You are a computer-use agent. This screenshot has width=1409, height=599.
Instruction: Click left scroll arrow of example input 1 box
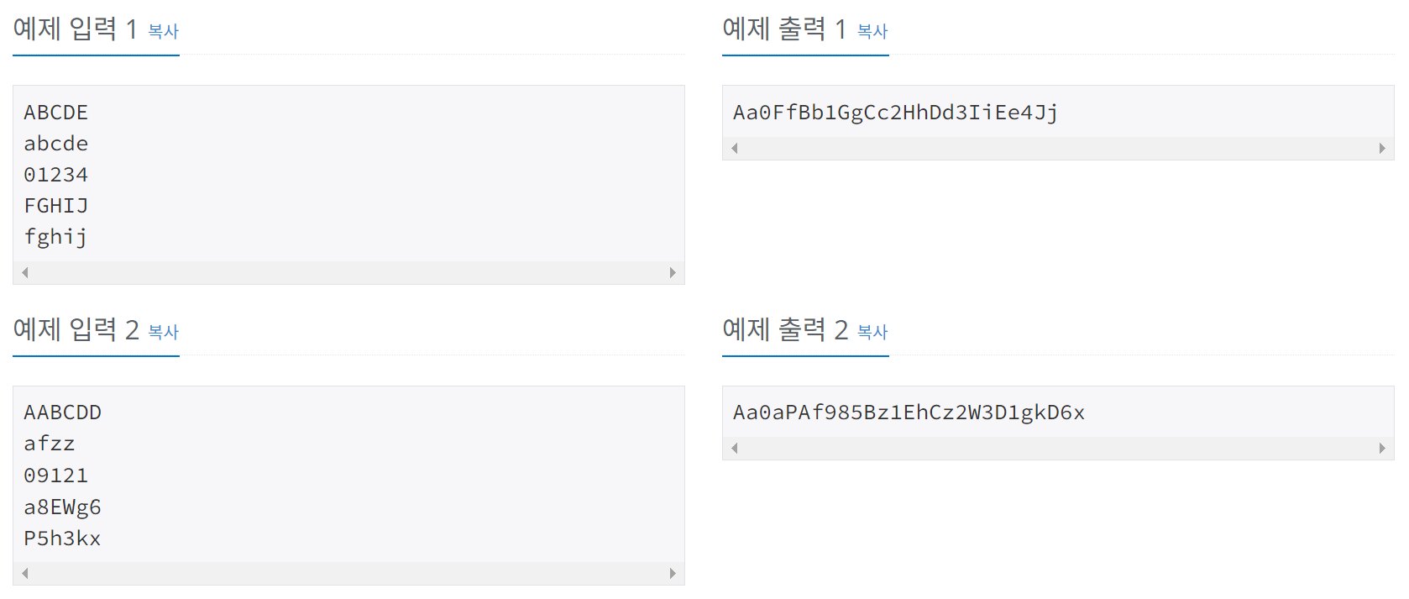(x=25, y=272)
